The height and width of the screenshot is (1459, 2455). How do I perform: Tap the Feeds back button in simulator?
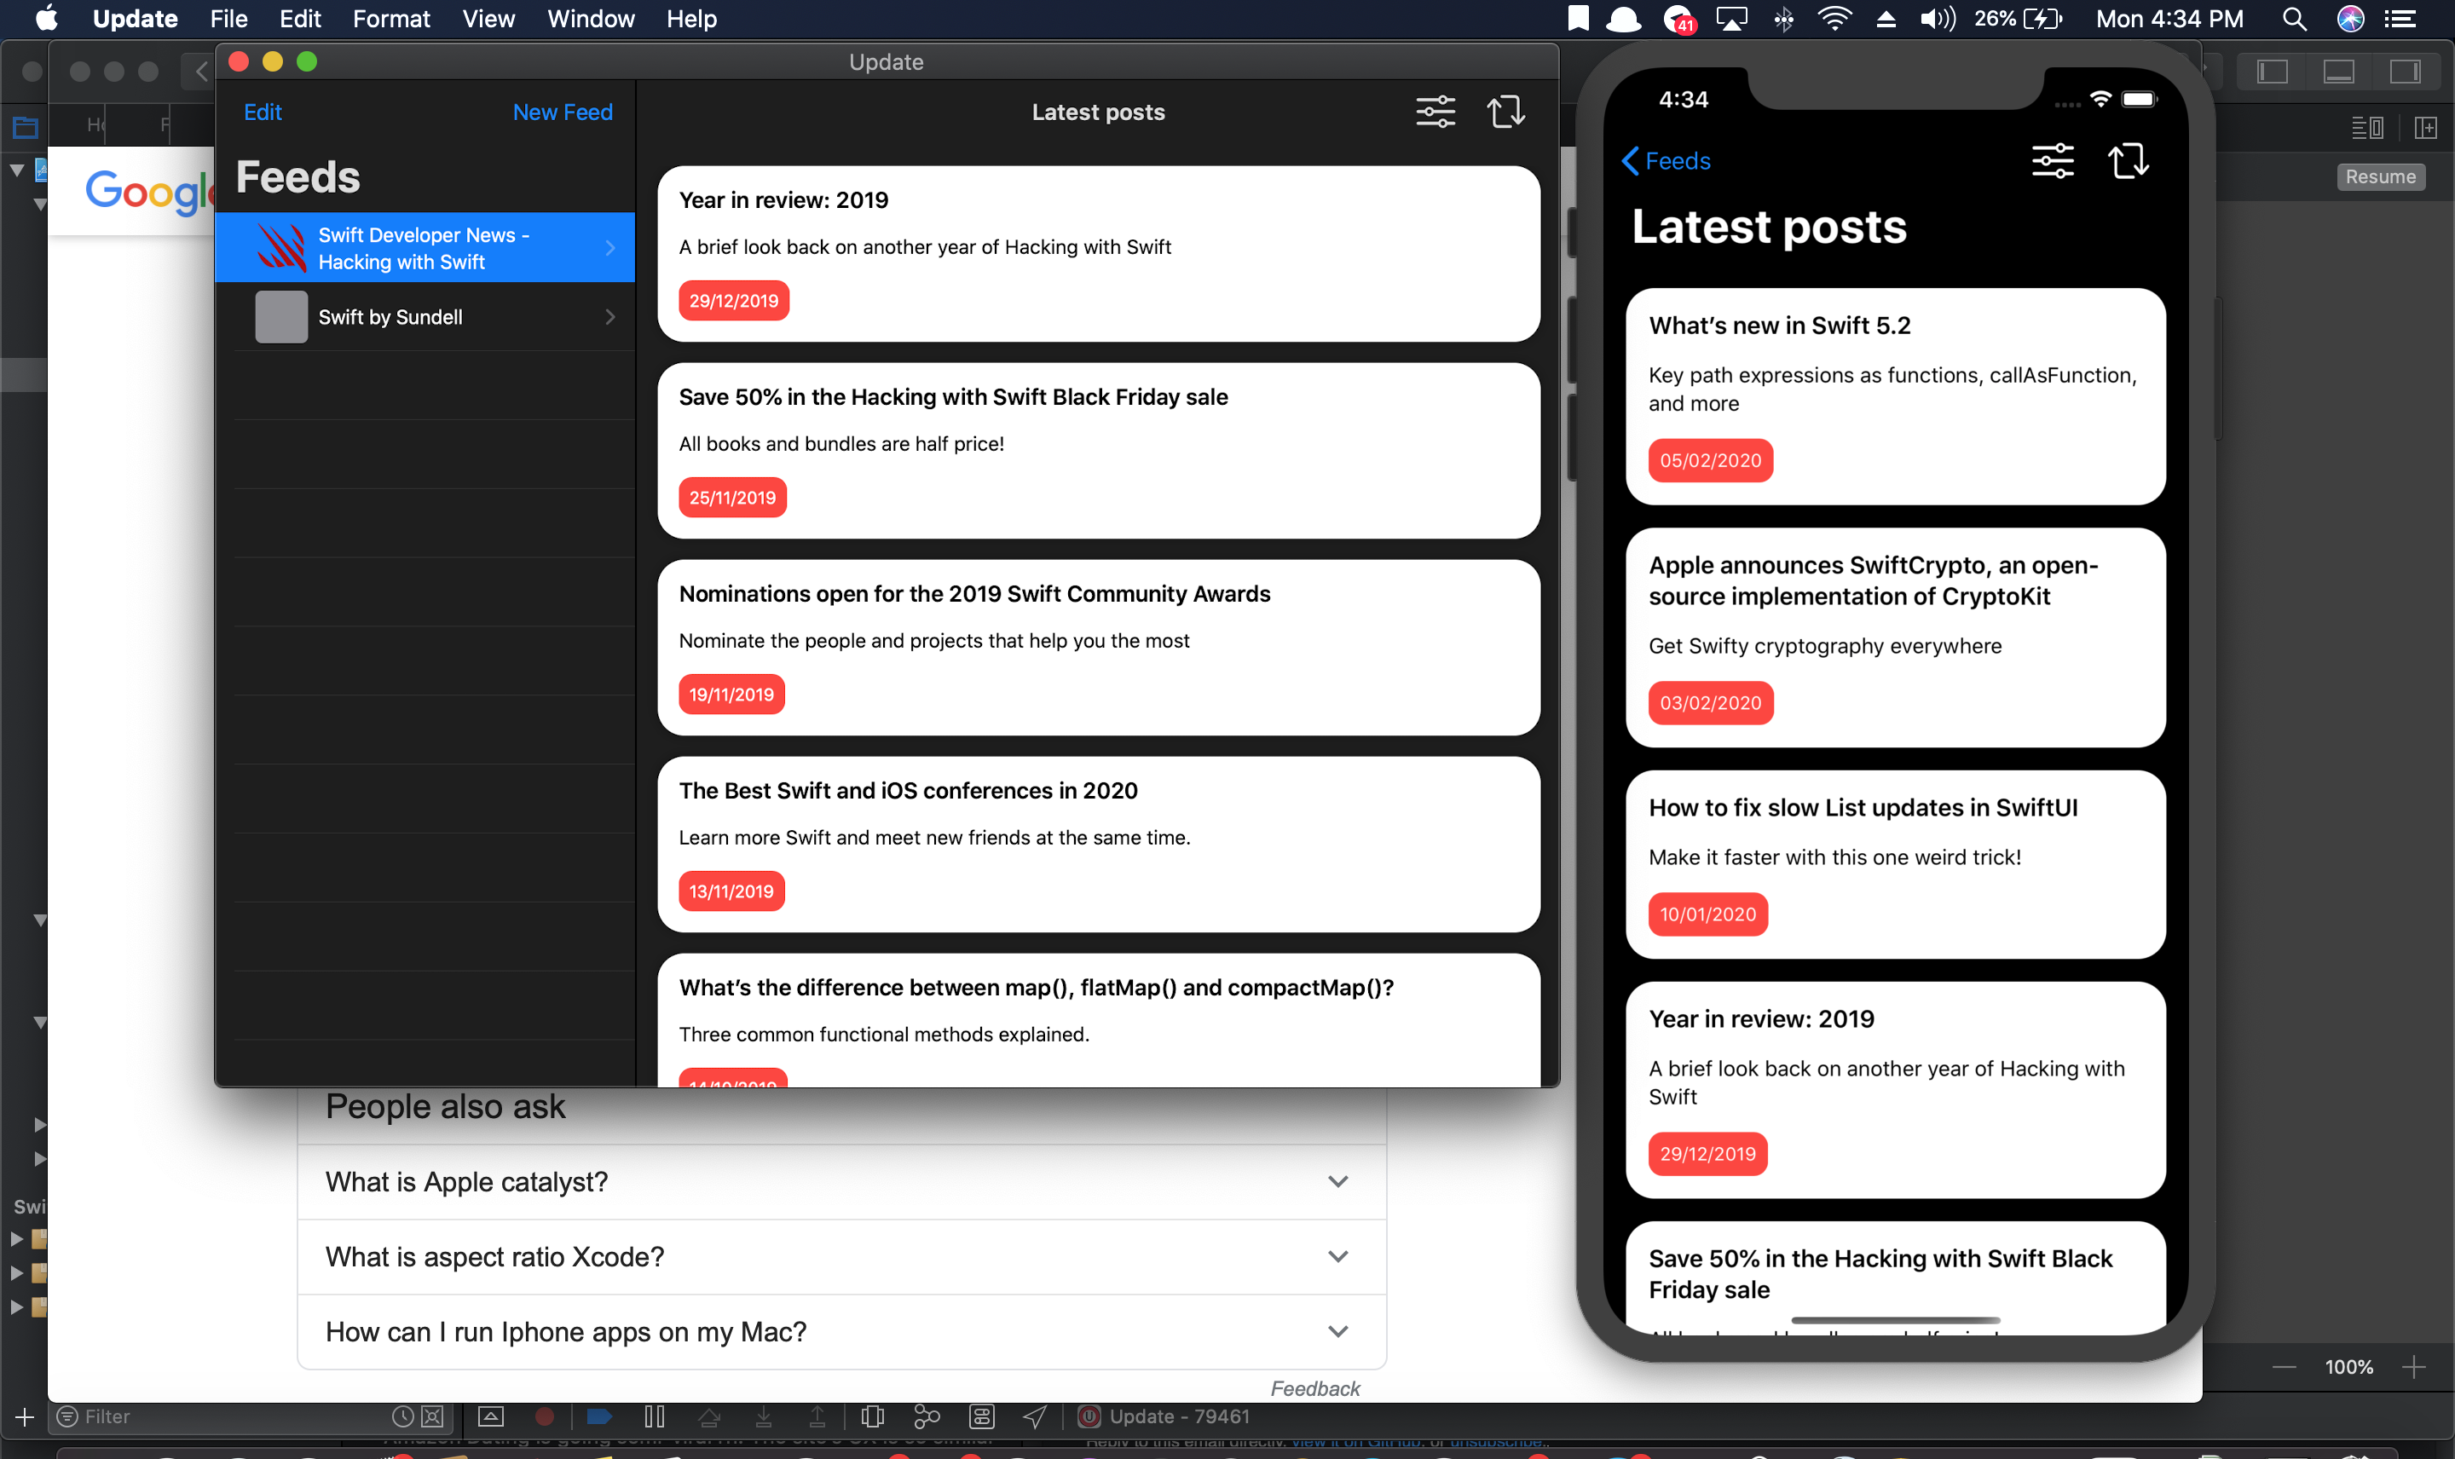click(1667, 160)
